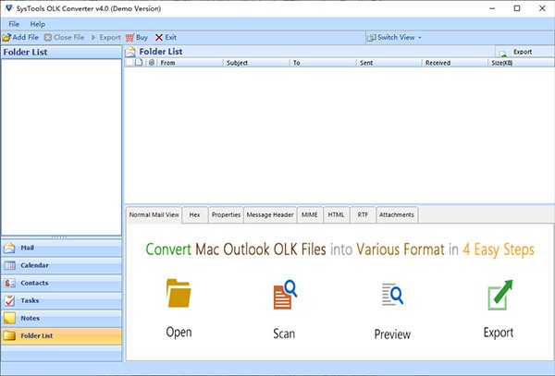The image size is (555, 376).
Task: Click the Close File toolbar button
Action: (x=65, y=38)
